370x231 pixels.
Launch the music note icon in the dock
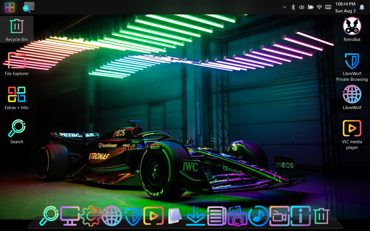click(258, 216)
